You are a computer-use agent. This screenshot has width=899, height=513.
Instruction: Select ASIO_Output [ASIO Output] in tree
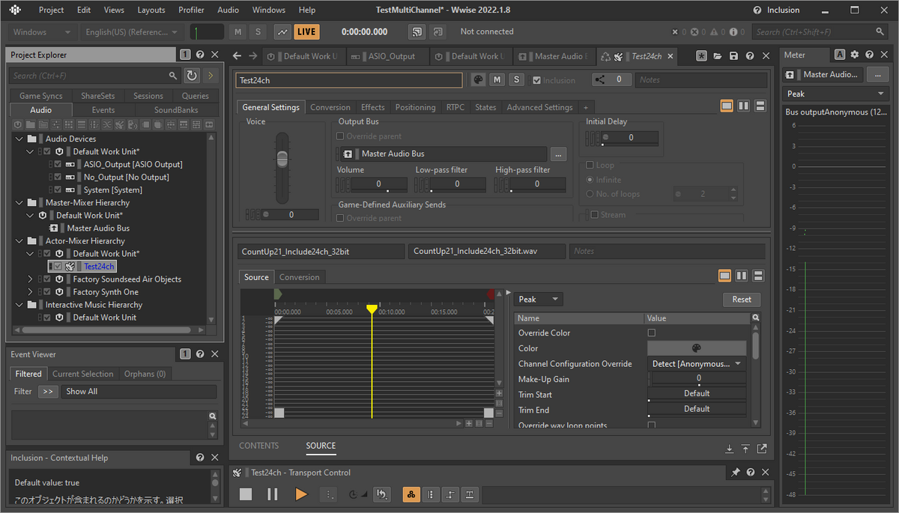click(x=133, y=164)
